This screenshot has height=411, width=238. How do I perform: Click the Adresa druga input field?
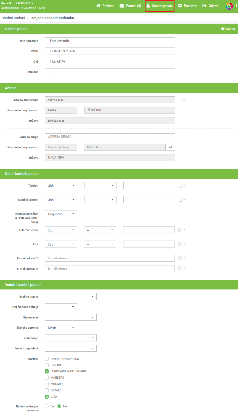pyautogui.click(x=110, y=137)
